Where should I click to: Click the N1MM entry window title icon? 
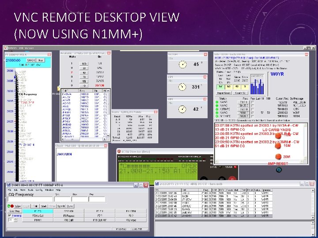tap(9, 185)
